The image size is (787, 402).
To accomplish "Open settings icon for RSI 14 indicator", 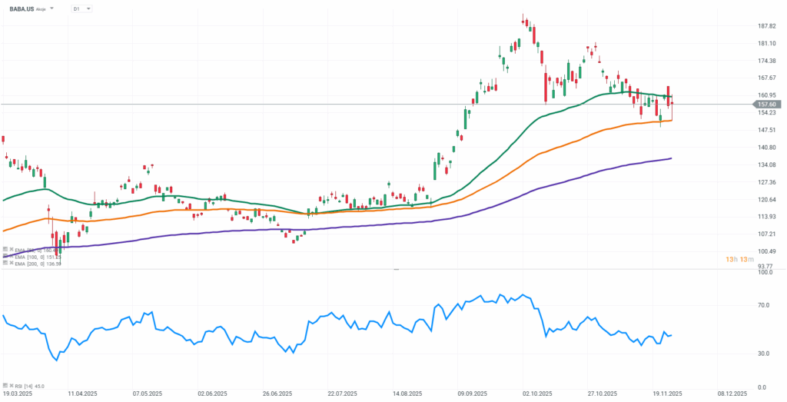I will pos(5,386).
